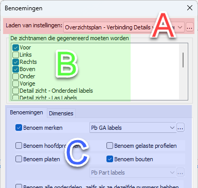The width and height of the screenshot is (198, 188).
Task: Tick the Vorige view checkbox
Action: (15, 83)
